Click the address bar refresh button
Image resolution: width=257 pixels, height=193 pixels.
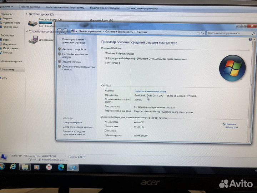coord(203,33)
